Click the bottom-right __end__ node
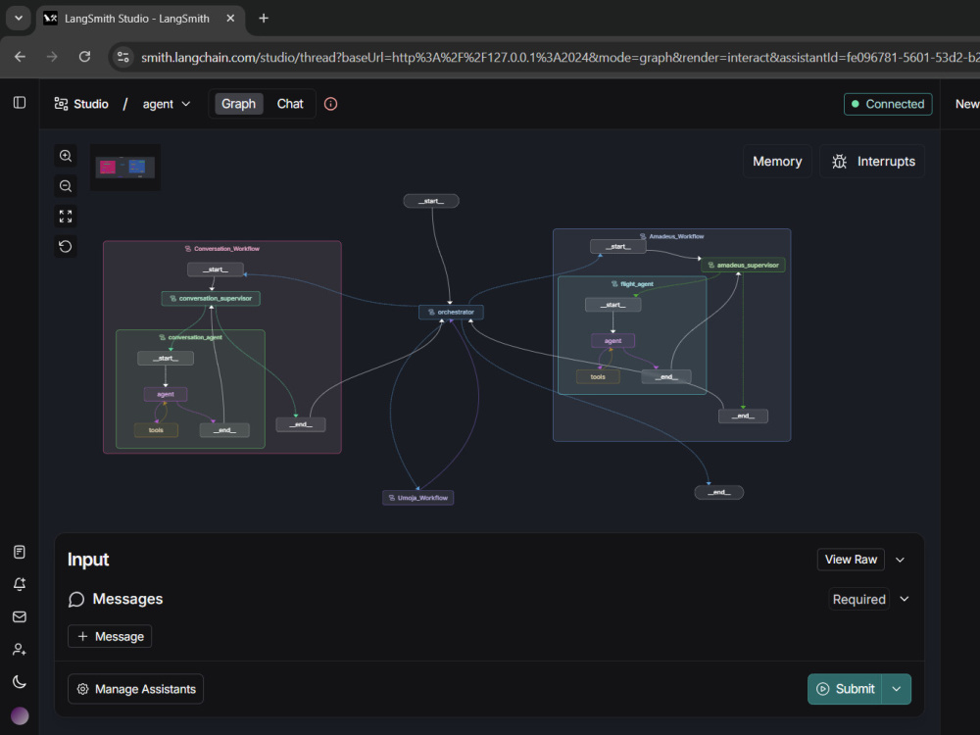The height and width of the screenshot is (735, 980). pyautogui.click(x=719, y=492)
